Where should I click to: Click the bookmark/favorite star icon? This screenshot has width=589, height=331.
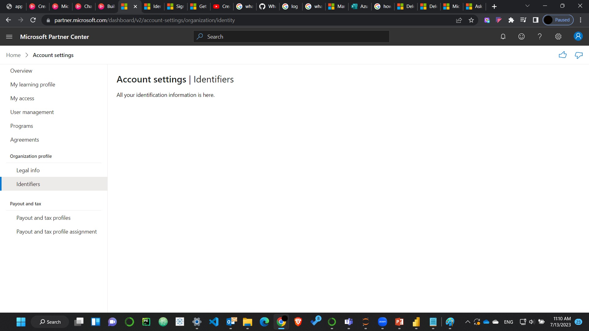471,20
